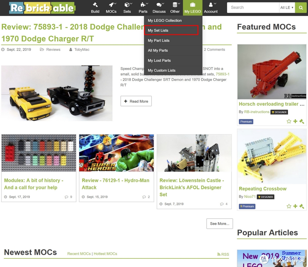Open the Rebrickable logo home link
Viewport: 308px width, 267px height.
[x=42, y=8]
